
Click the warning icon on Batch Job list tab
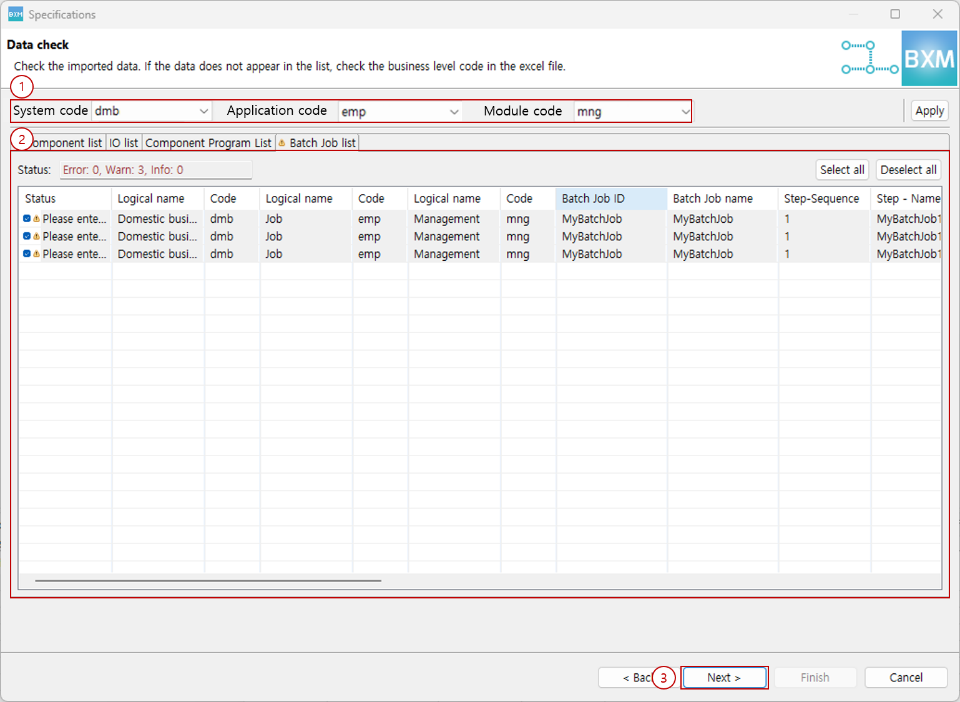(x=282, y=143)
